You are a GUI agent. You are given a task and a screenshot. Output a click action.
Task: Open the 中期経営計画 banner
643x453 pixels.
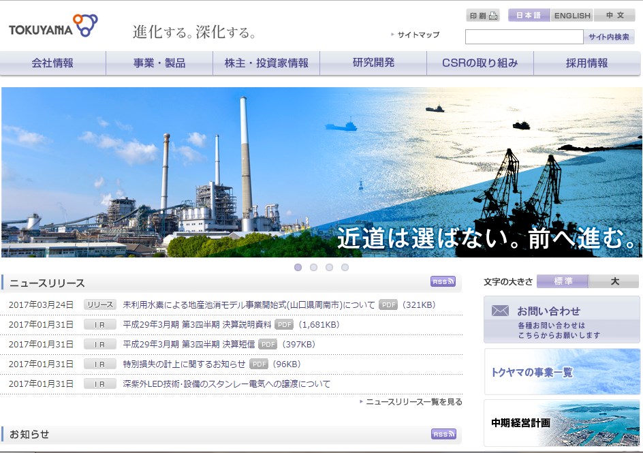pos(562,423)
